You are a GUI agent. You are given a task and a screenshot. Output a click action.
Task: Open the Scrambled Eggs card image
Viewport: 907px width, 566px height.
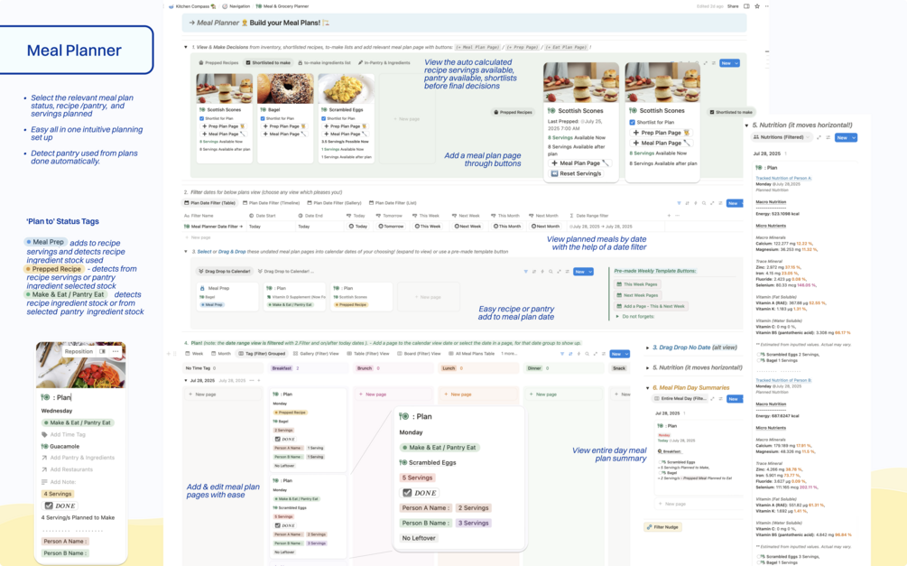pos(346,88)
